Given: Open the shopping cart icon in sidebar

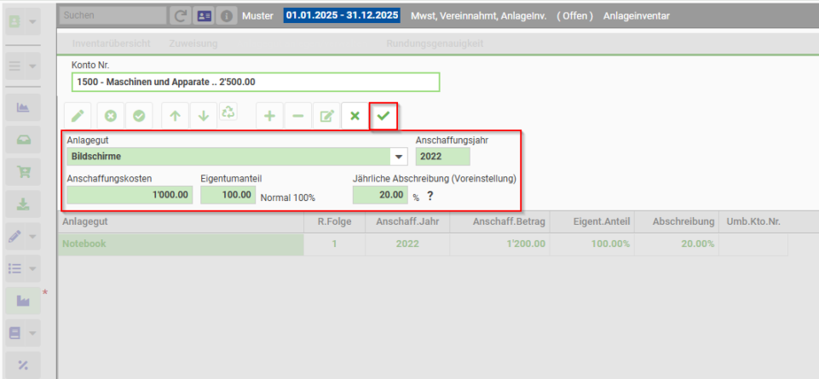Looking at the screenshot, I should pyautogui.click(x=23, y=172).
